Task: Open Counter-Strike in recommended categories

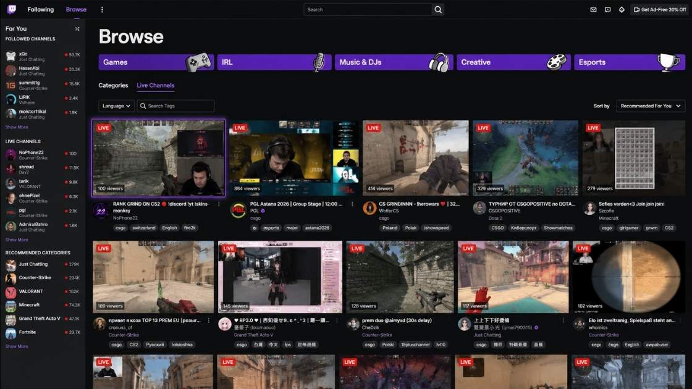Action: pyautogui.click(x=43, y=278)
